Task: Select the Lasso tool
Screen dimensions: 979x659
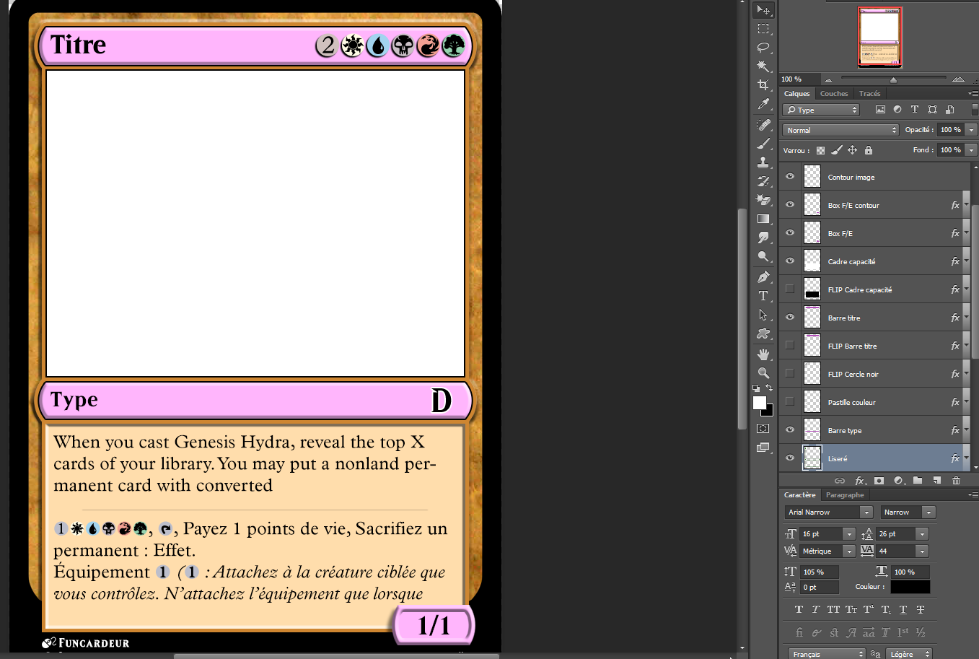Action: point(763,48)
